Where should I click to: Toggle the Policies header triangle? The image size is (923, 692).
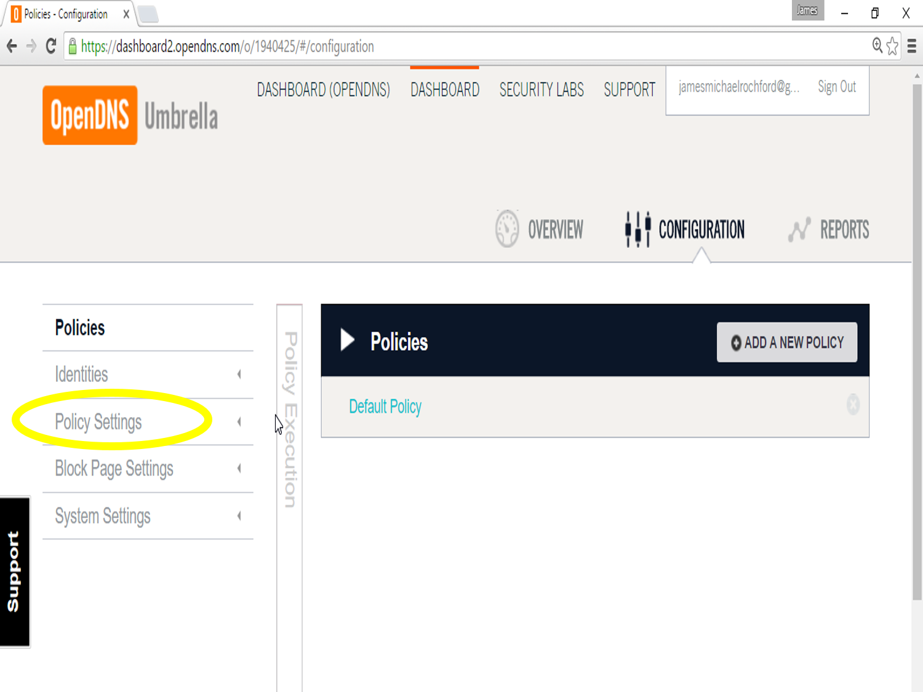pyautogui.click(x=348, y=340)
